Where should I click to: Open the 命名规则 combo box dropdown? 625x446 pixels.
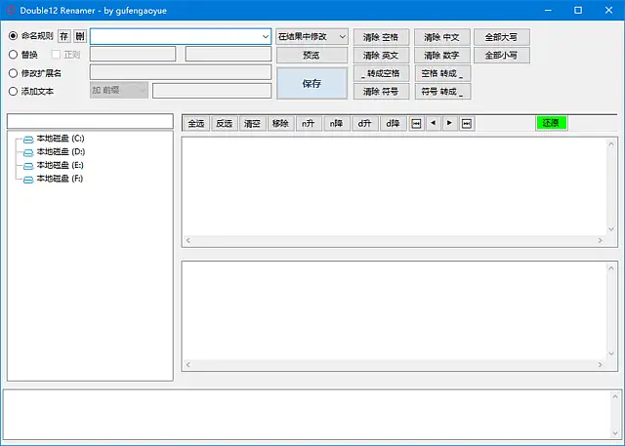(266, 37)
